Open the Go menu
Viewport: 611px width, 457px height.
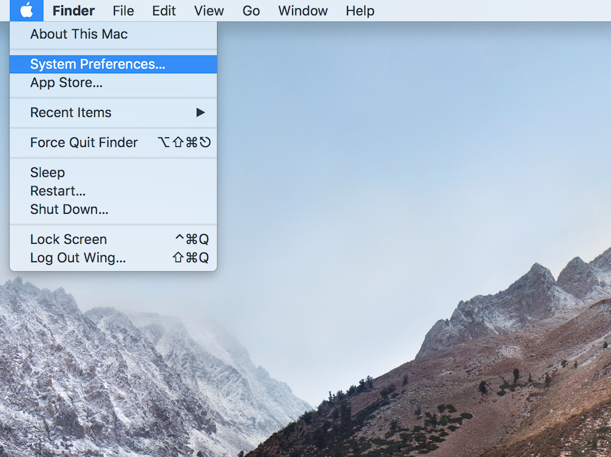251,11
